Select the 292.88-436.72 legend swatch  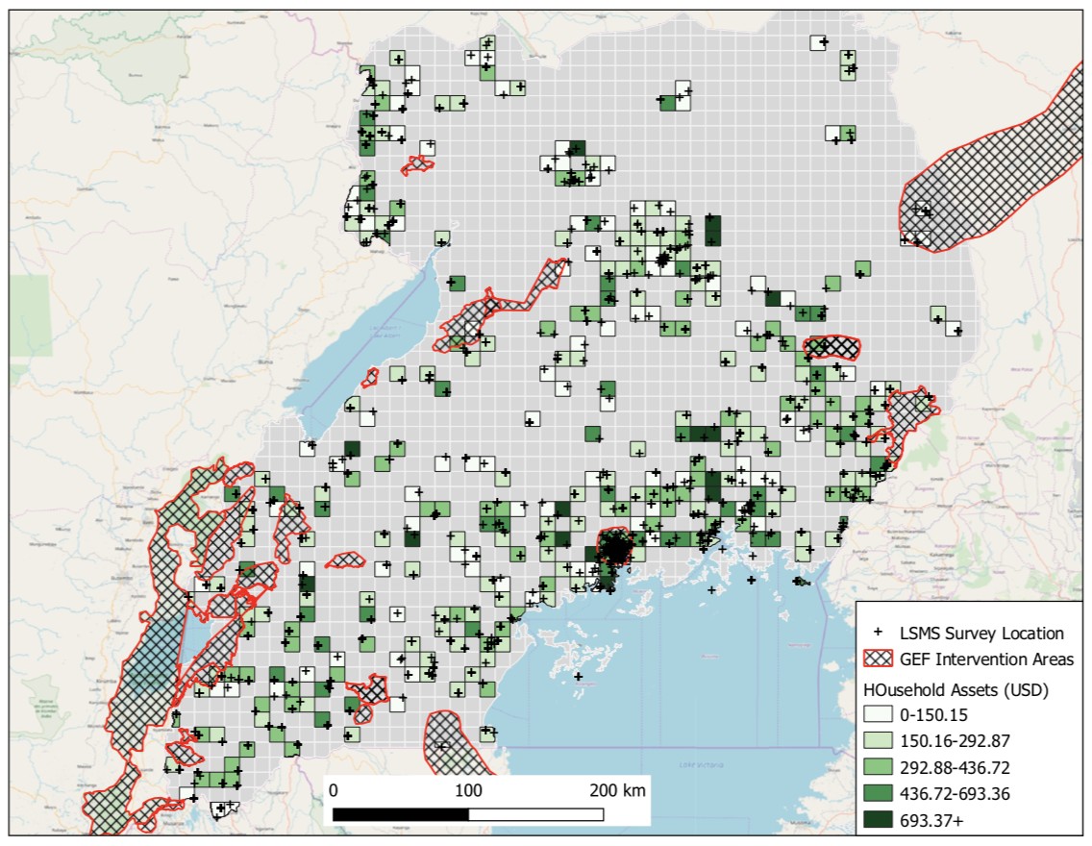[x=876, y=767]
